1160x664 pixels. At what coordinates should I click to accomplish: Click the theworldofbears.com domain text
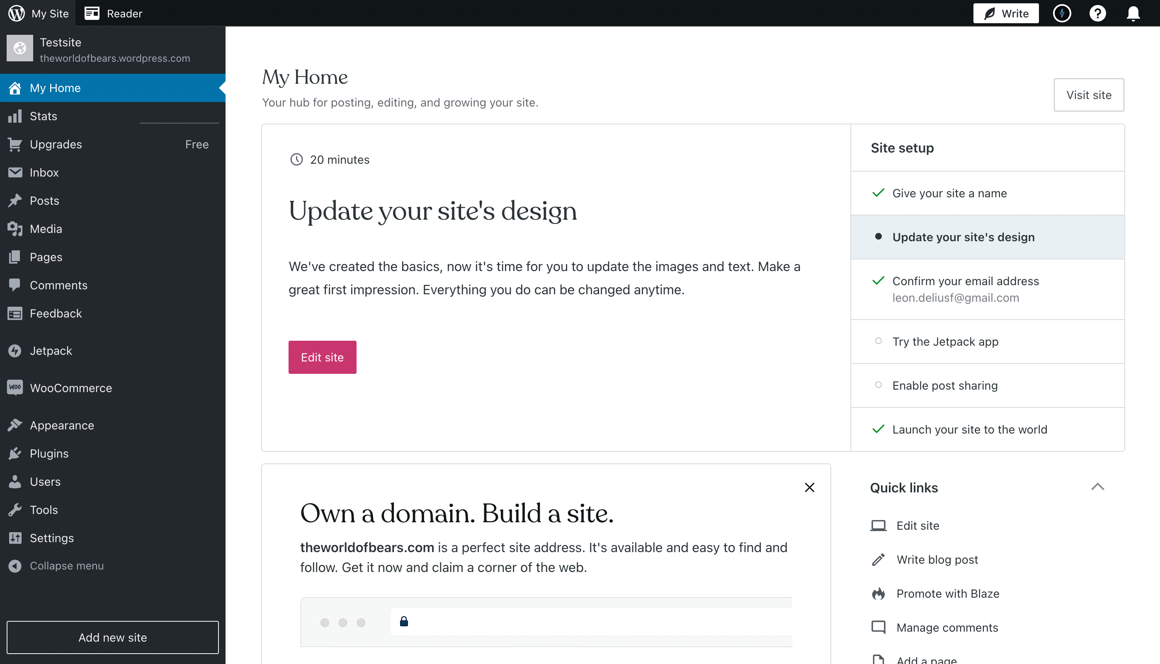click(367, 547)
